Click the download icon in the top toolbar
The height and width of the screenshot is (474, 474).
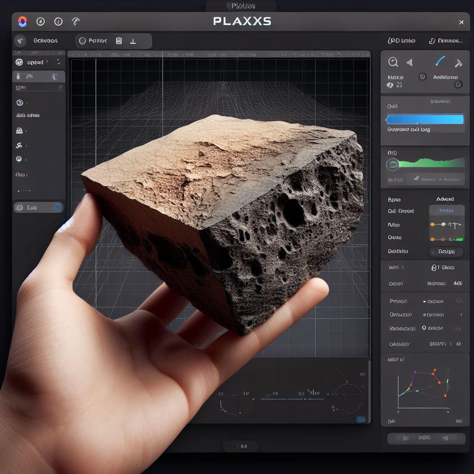133,41
